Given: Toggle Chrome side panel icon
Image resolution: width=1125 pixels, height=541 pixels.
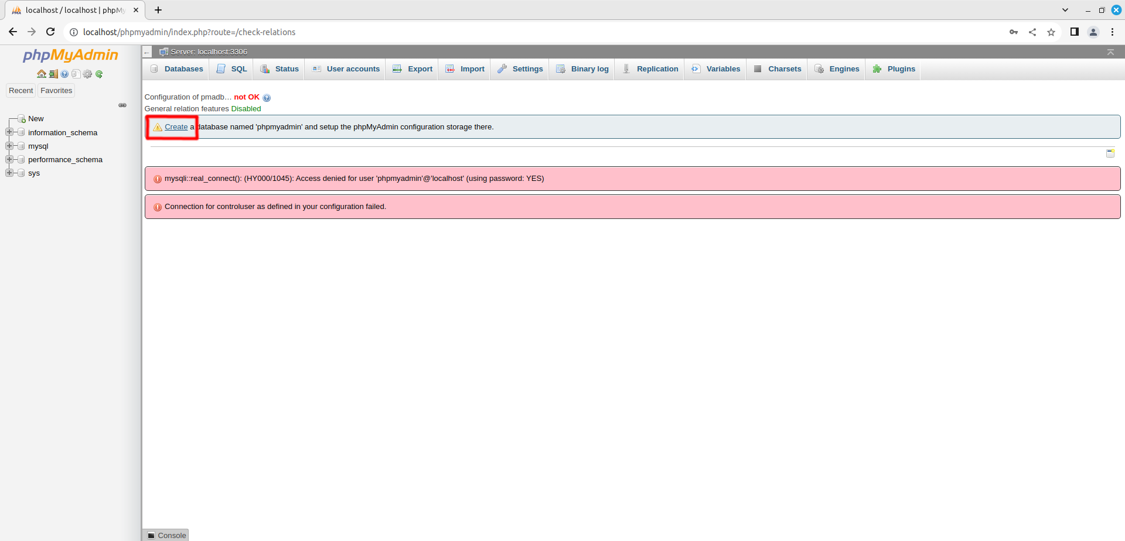Looking at the screenshot, I should click(x=1075, y=32).
